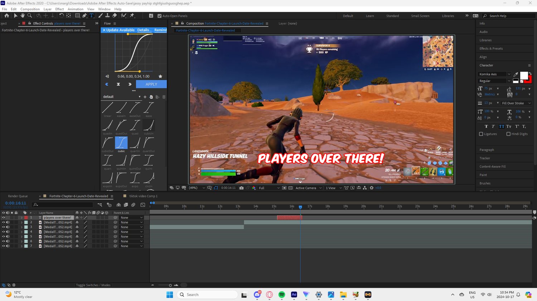Click the white fill color swatch
537x301 pixels.
click(524, 76)
